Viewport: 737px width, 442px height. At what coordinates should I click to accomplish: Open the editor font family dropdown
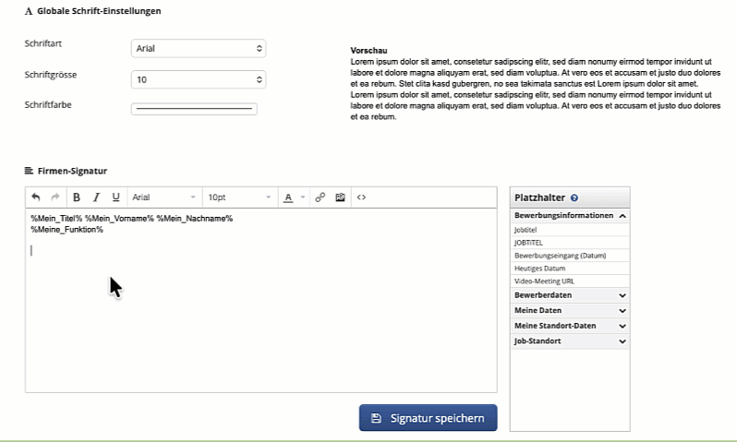point(163,197)
